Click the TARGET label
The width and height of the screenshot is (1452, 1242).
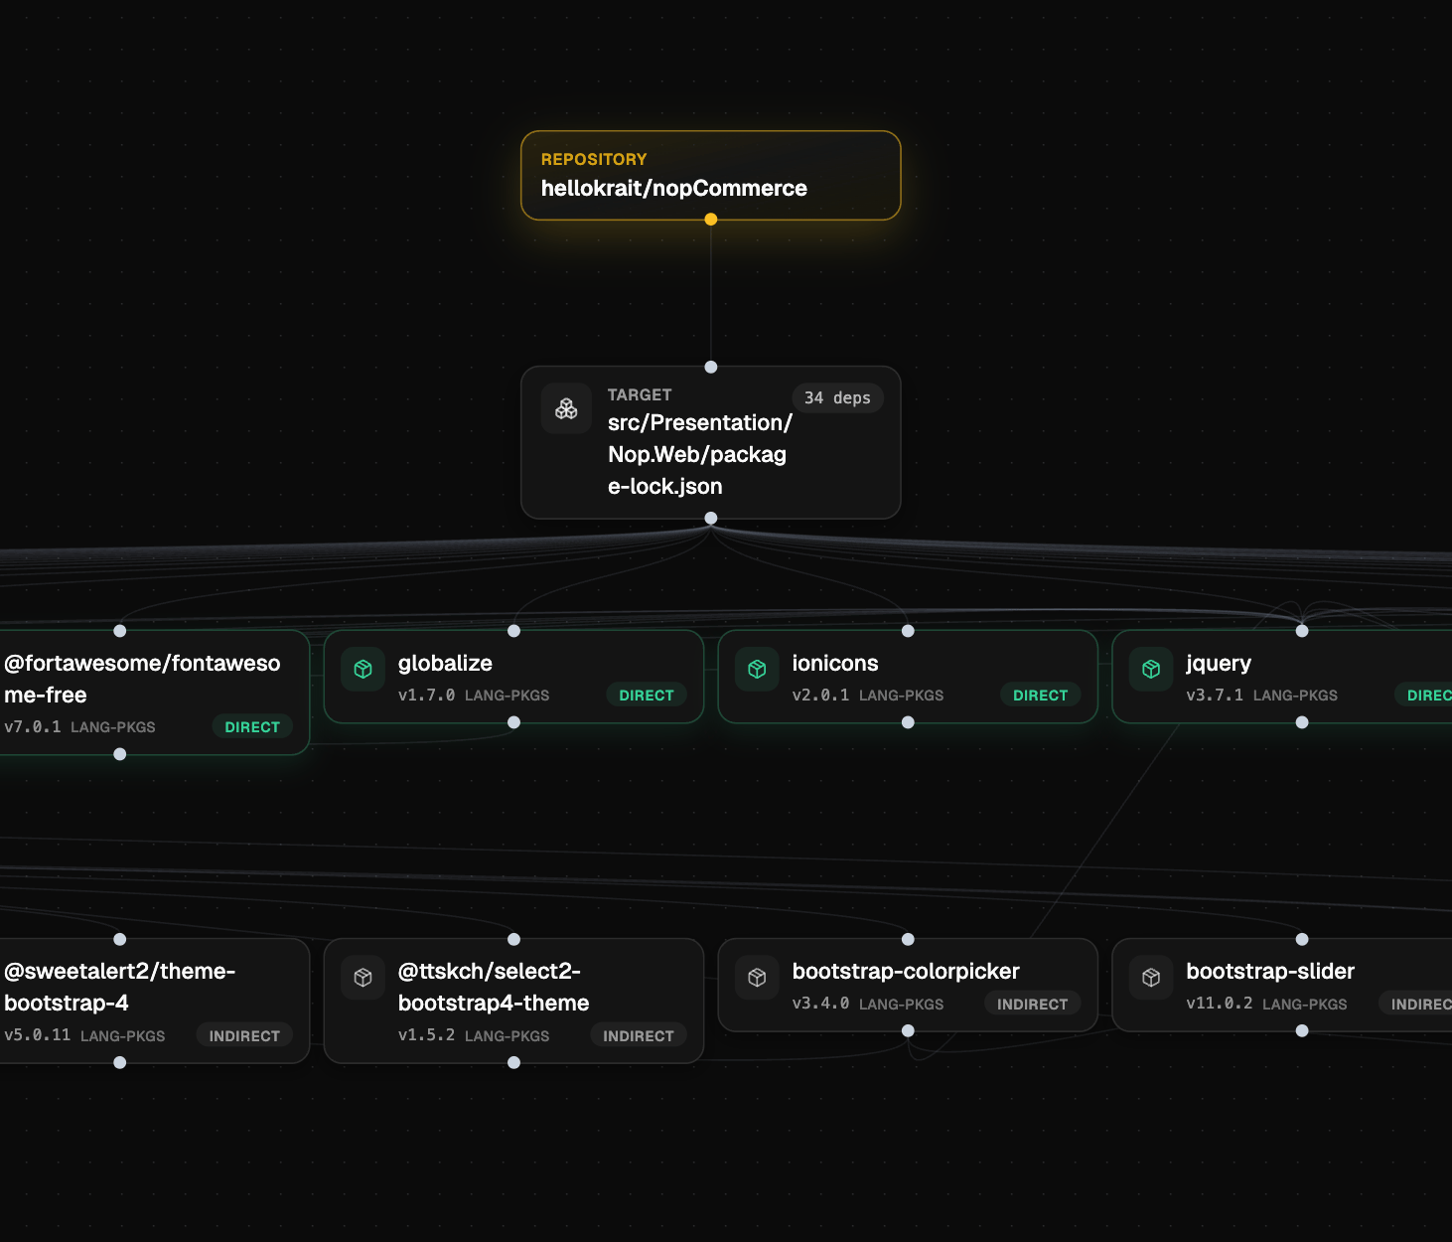(x=640, y=394)
